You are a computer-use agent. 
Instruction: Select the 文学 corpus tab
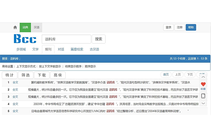coord(35,50)
